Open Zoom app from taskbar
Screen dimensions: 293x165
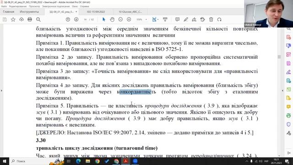[135, 161]
